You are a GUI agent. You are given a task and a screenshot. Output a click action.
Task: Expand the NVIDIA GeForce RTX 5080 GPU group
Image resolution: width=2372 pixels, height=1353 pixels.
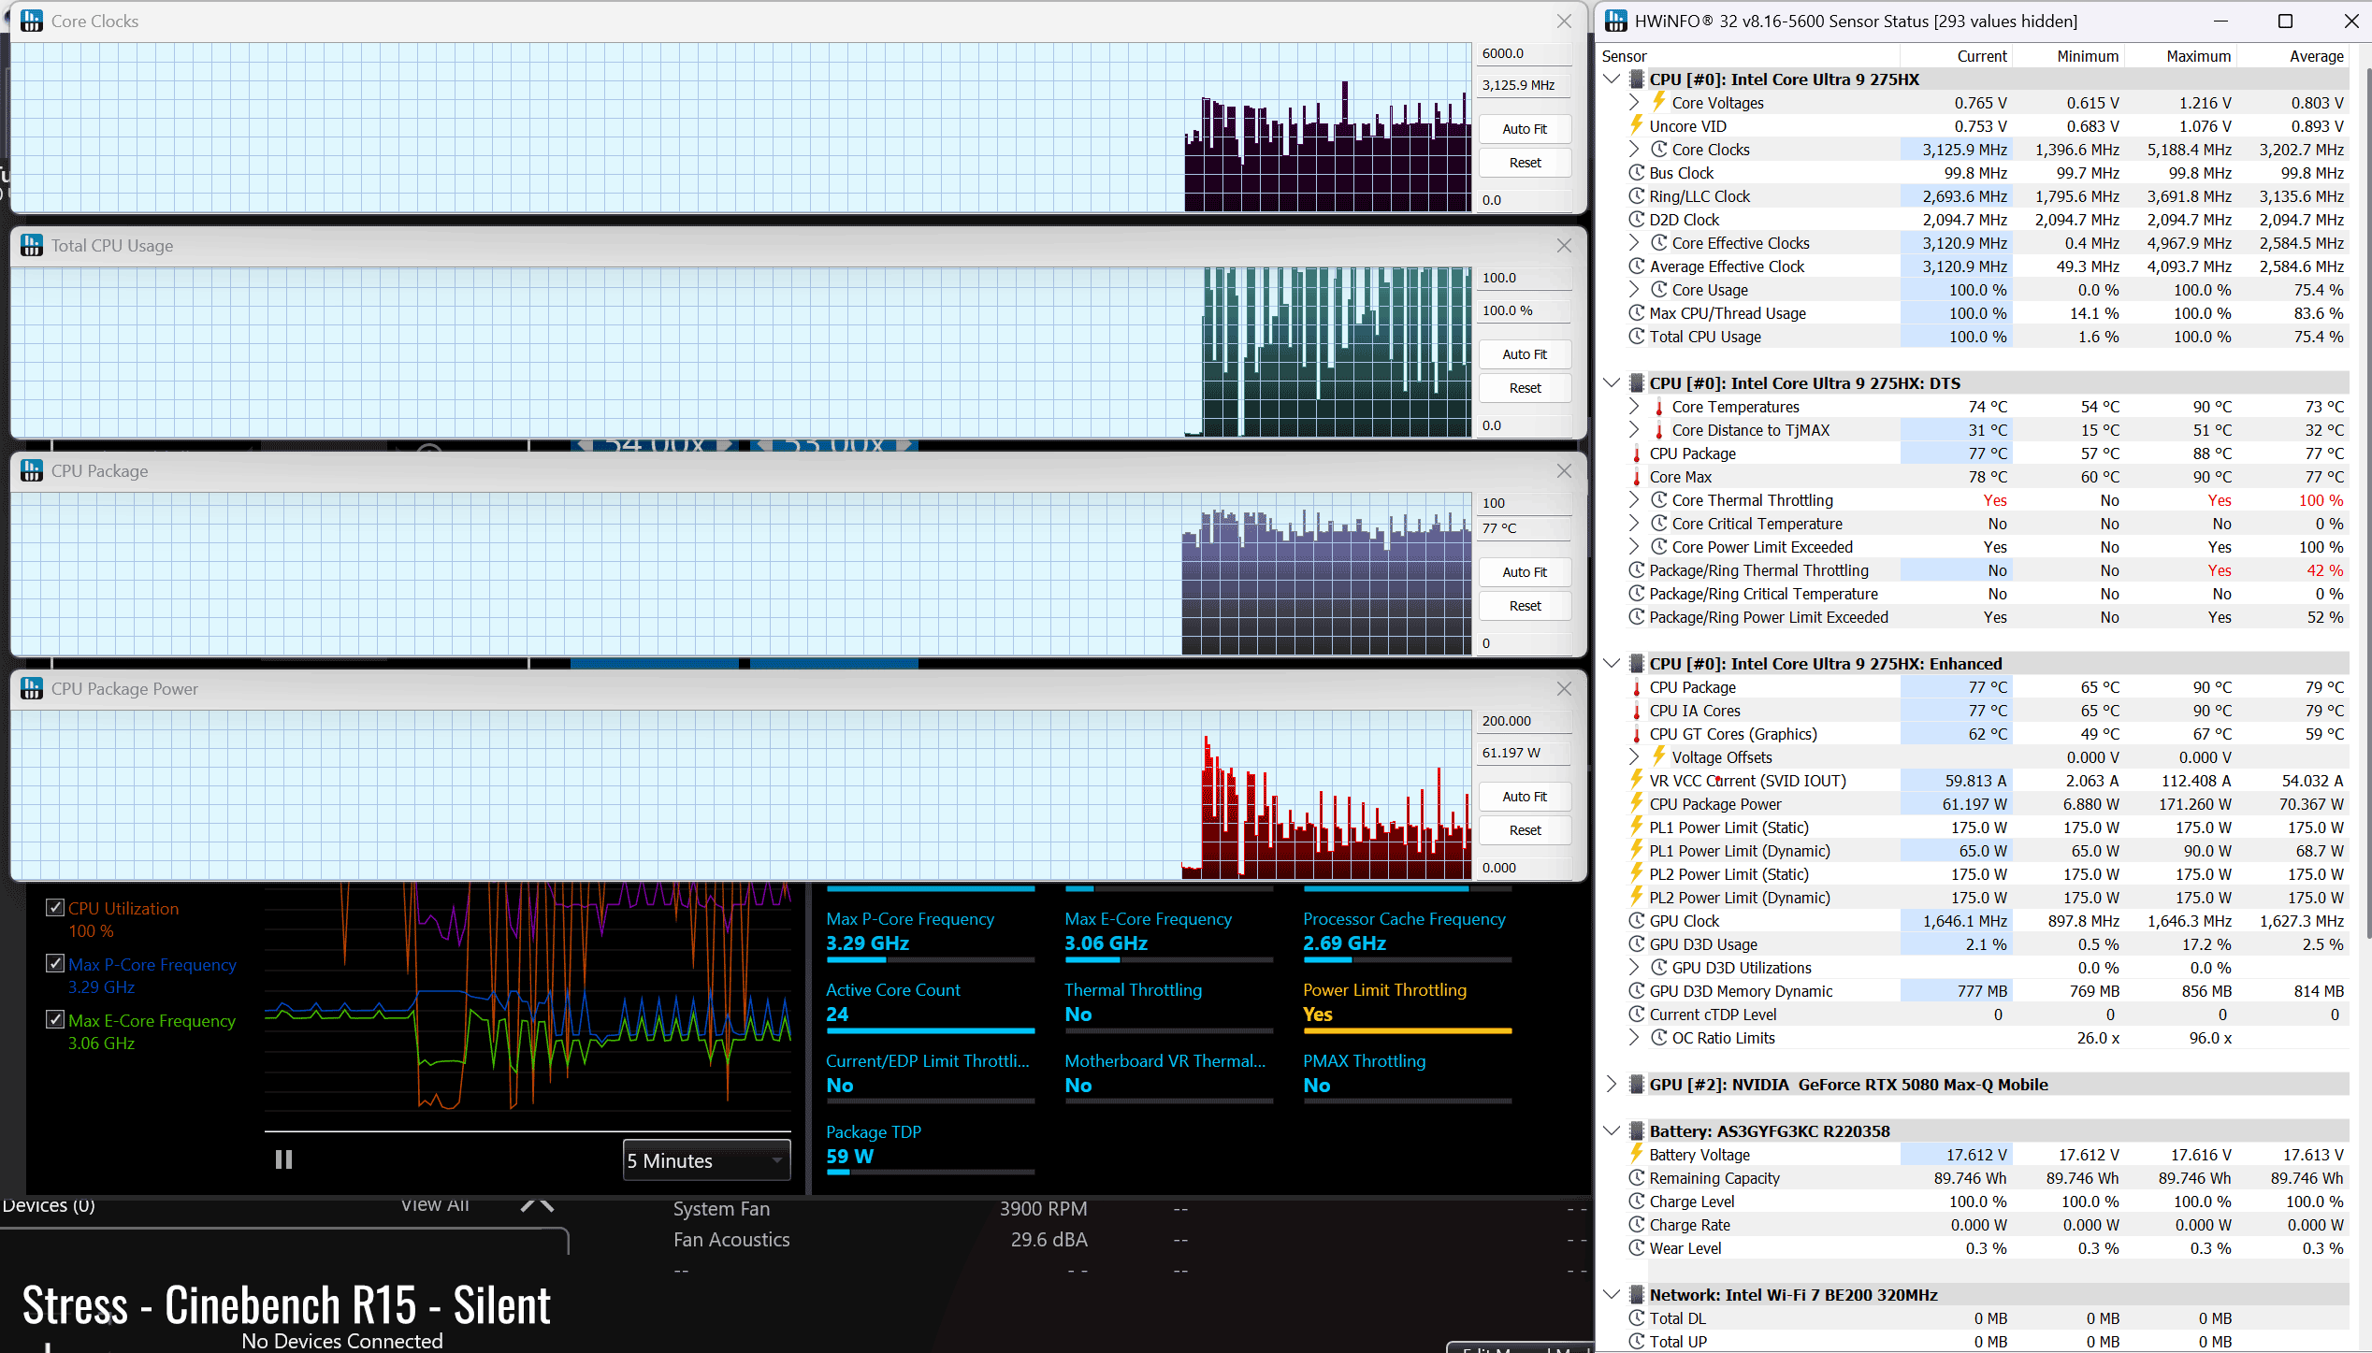click(x=1612, y=1085)
